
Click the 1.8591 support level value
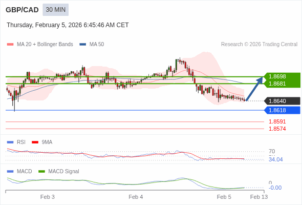[x=277, y=121]
